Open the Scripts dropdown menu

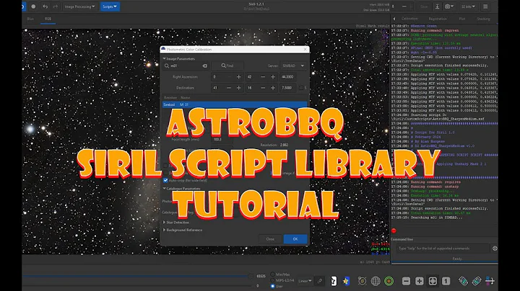[110, 6]
